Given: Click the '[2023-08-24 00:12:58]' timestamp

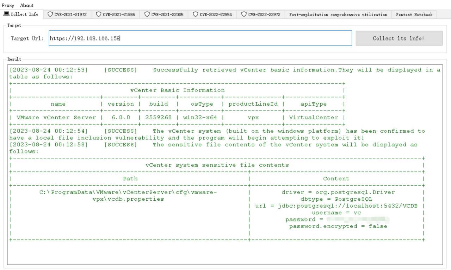Looking at the screenshot, I should [x=48, y=144].
